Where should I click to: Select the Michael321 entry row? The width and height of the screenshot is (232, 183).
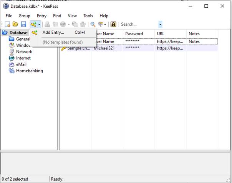point(139,48)
